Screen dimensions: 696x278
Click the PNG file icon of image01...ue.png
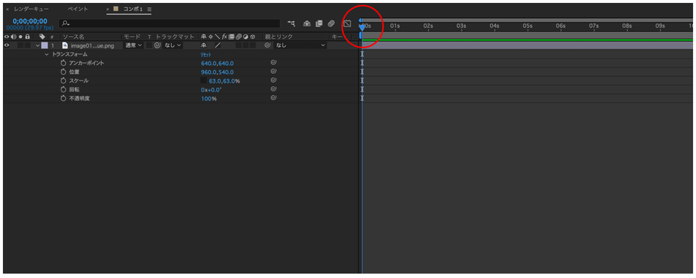click(x=64, y=45)
